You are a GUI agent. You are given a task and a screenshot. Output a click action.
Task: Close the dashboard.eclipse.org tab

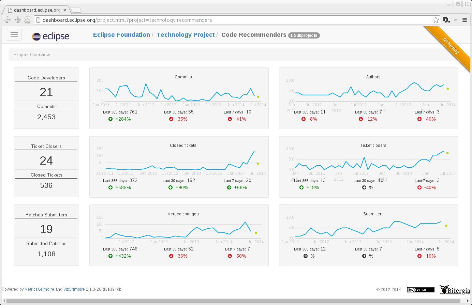tap(65, 10)
